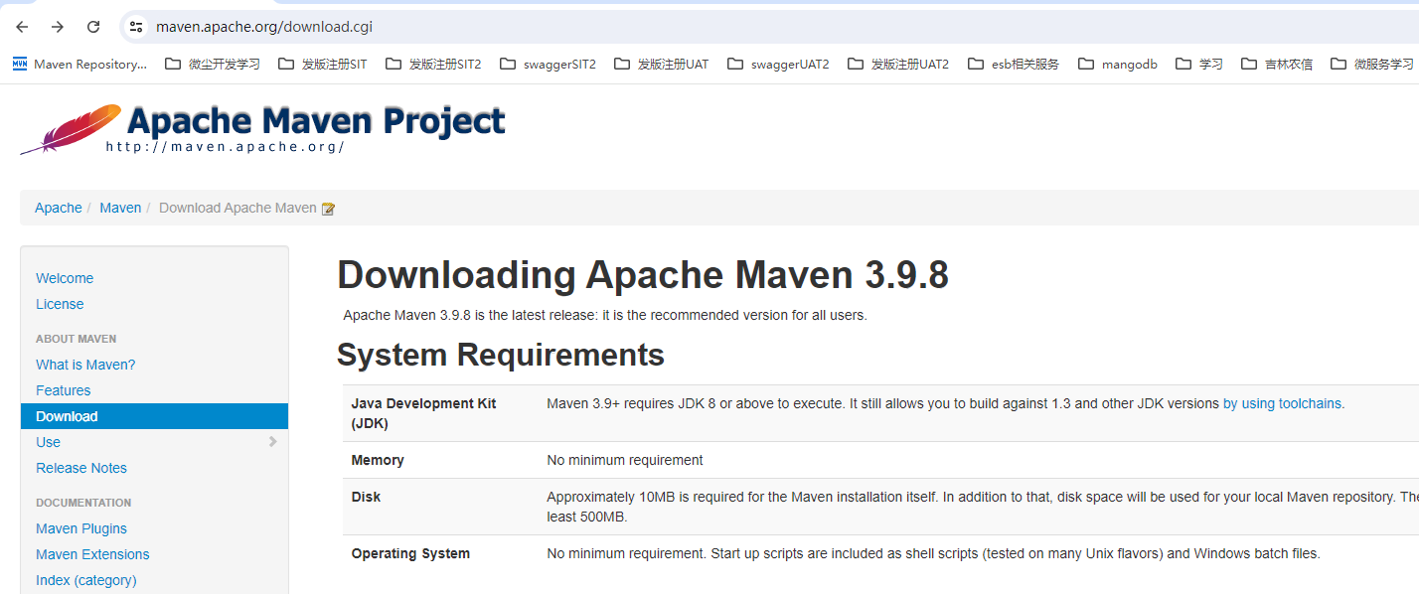Open Release Notes in the sidebar

[x=81, y=468]
